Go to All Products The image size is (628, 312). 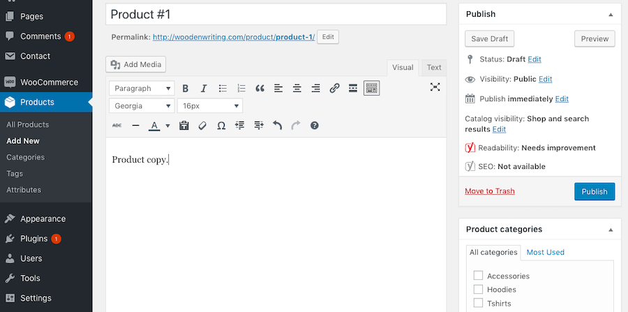[x=28, y=124]
